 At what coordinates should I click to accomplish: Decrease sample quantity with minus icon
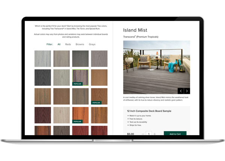[x=143, y=134]
